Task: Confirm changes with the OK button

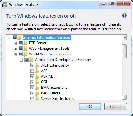Action: tap(90, 107)
